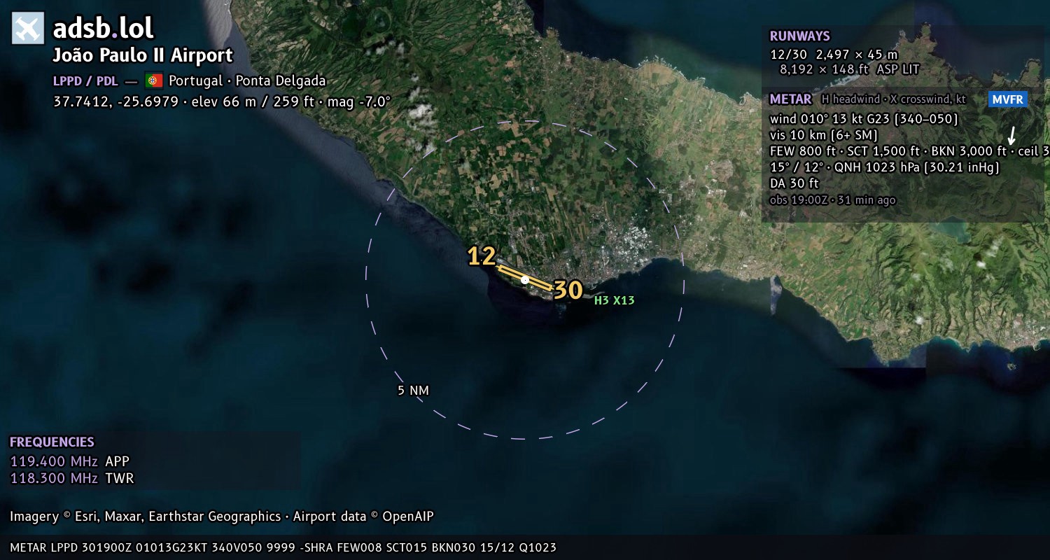Select the 119.400 MHz APP frequency
The width and height of the screenshot is (1050, 560).
[x=70, y=461]
